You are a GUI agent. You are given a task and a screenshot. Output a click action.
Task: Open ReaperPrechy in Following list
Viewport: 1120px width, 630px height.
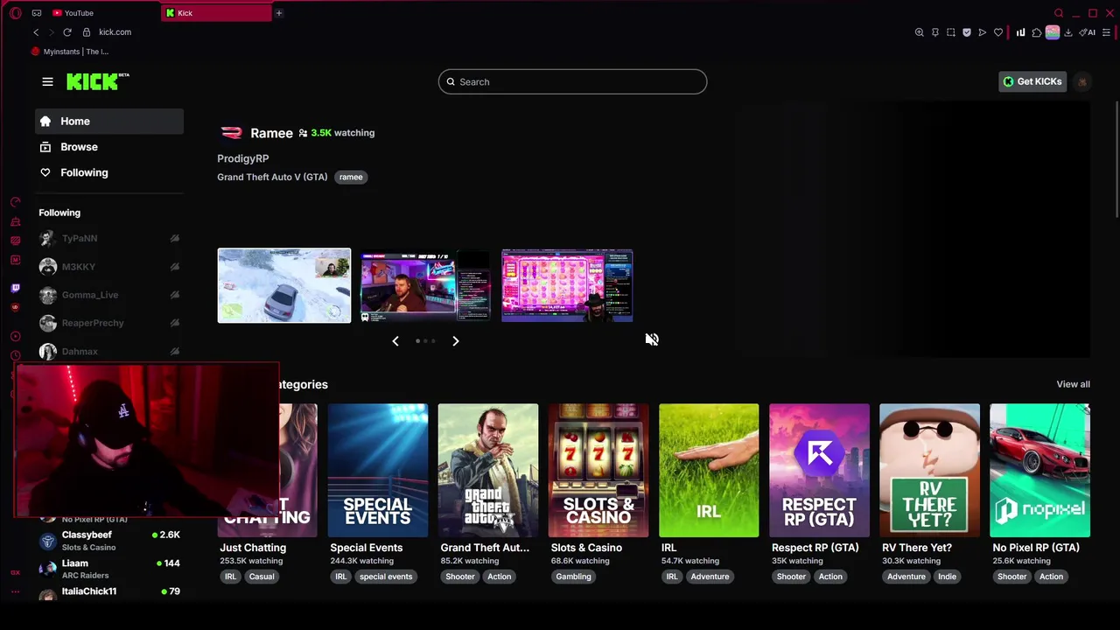coord(109,323)
